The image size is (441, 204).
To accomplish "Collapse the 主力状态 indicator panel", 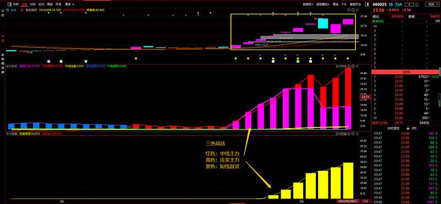I will point(349,66).
